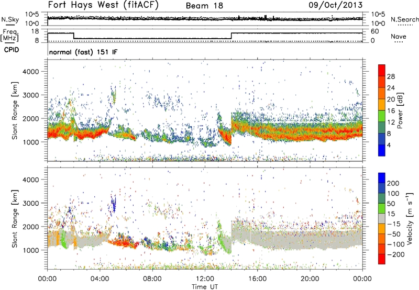Click the '12' power colorbar value

coord(391,122)
